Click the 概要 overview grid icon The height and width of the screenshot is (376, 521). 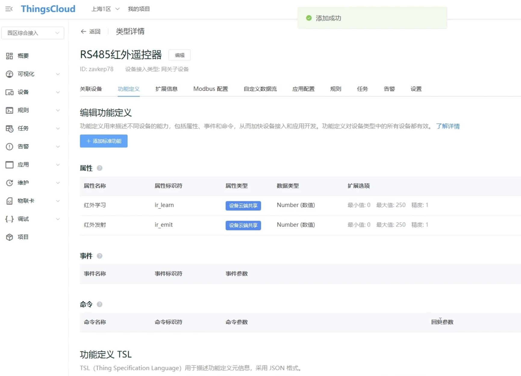pyautogui.click(x=9, y=56)
